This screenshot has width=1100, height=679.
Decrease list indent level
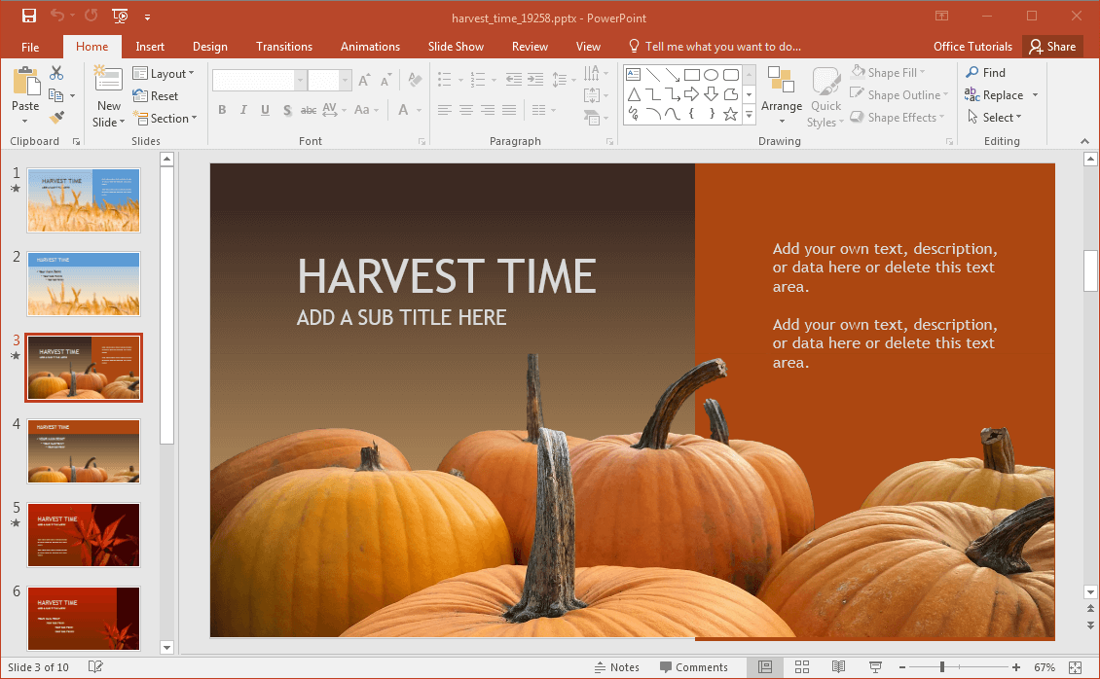click(514, 79)
